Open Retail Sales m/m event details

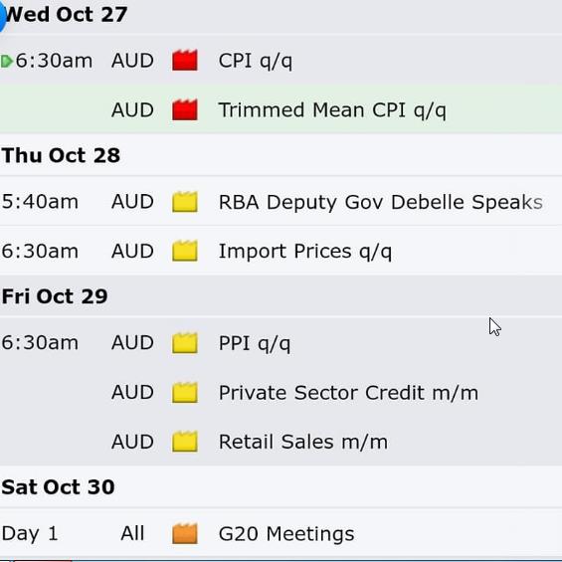[303, 442]
